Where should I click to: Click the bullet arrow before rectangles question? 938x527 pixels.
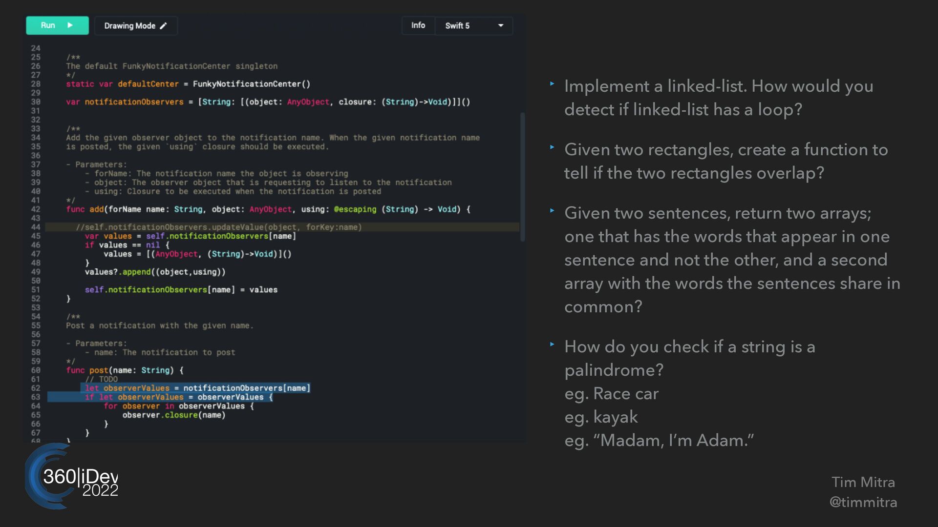point(552,147)
